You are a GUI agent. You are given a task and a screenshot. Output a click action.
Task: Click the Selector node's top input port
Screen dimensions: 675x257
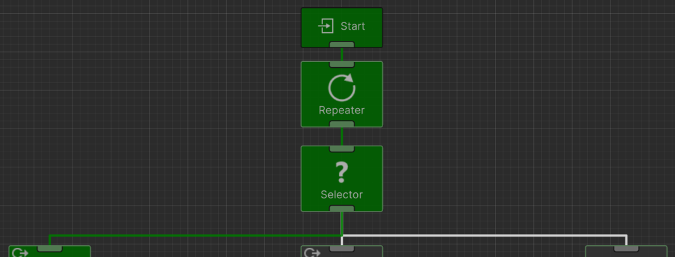pyautogui.click(x=342, y=149)
